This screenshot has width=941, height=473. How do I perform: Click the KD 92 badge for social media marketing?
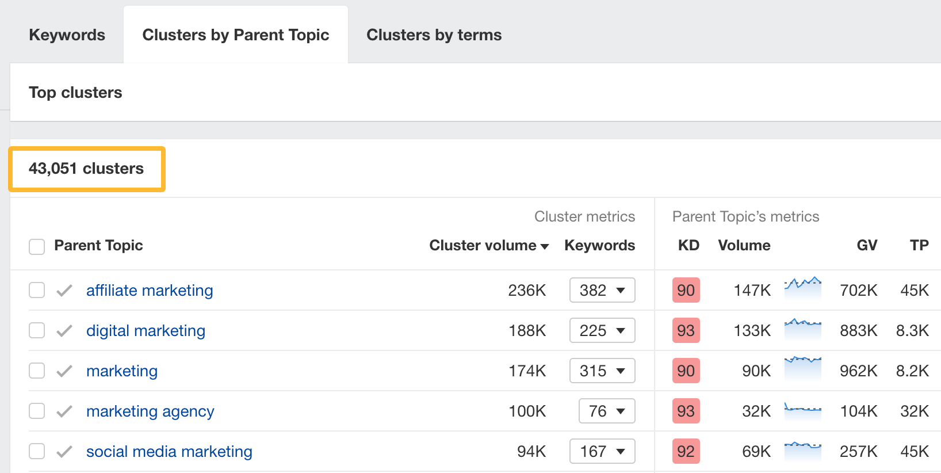tap(686, 451)
